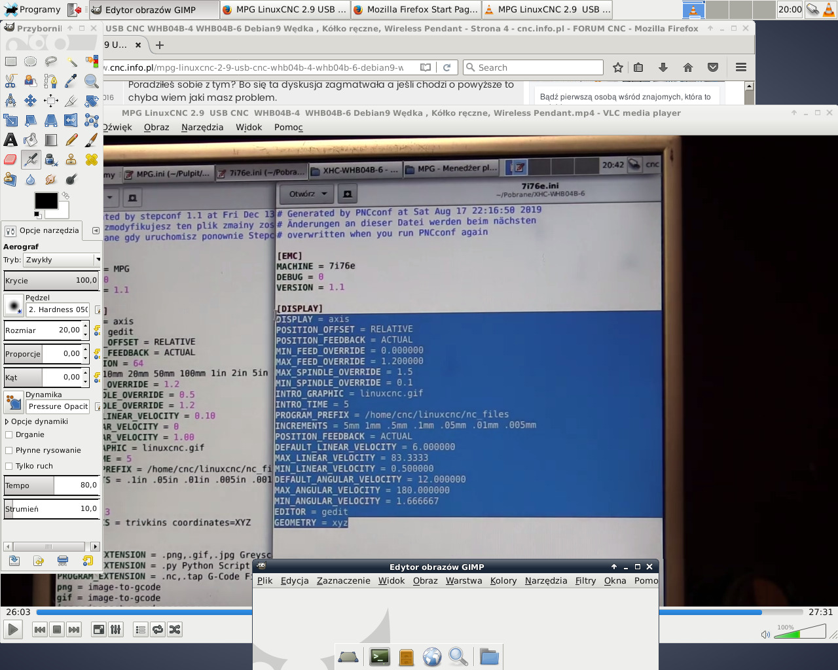Screen dimensions: 838x670
Task: Select the Scissors Select tool
Action: click(10, 81)
